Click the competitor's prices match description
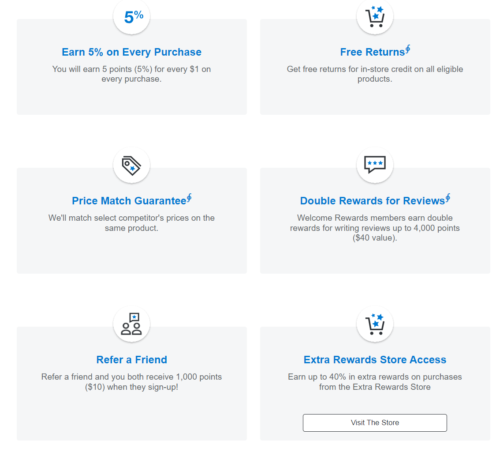 pos(131,223)
